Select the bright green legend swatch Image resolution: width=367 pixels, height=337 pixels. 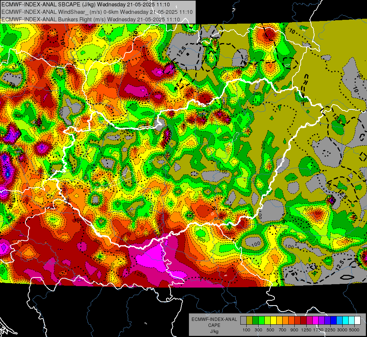click(261, 321)
